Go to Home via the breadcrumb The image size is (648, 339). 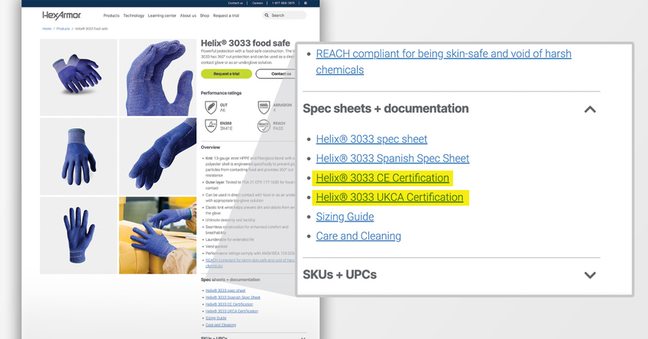pos(47,29)
